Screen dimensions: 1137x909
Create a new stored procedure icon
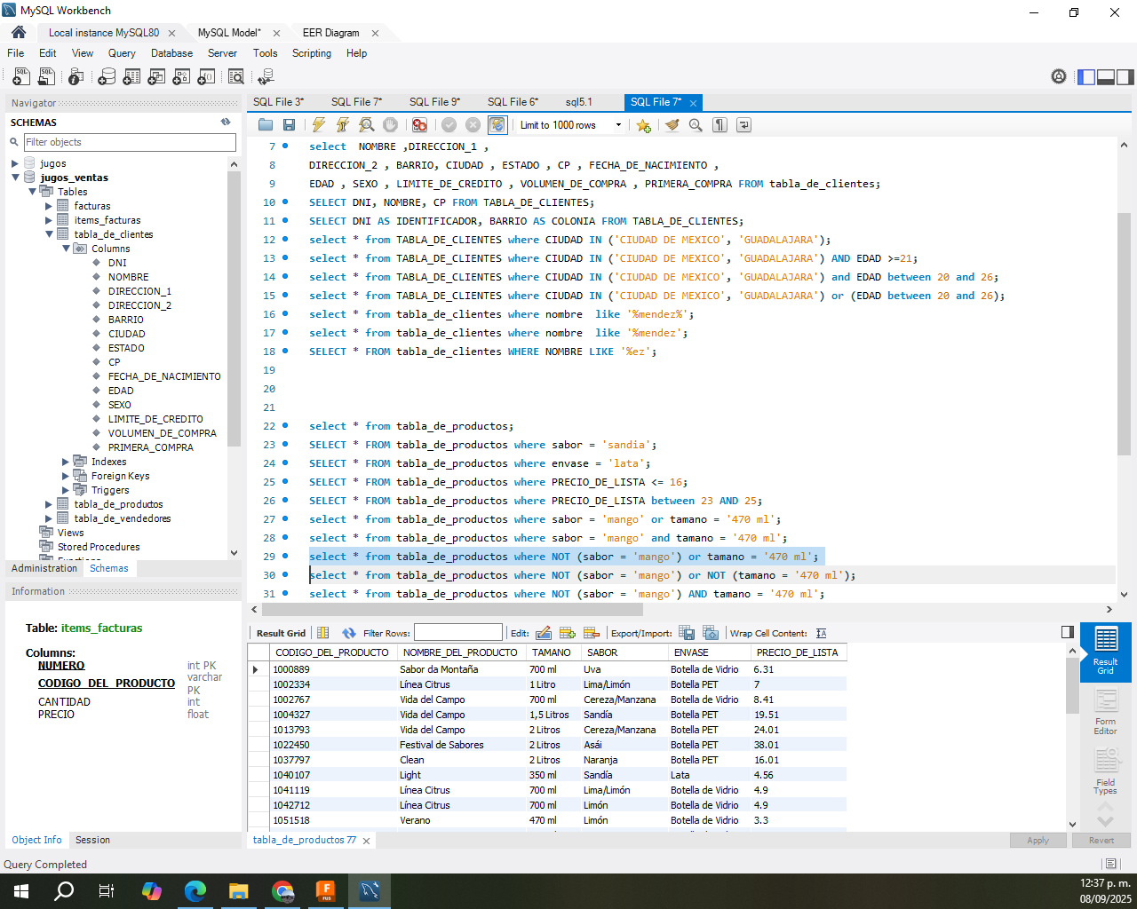(181, 77)
